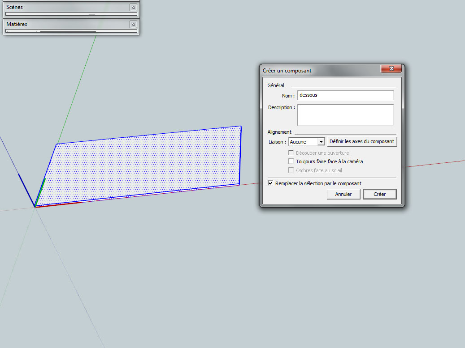Expand the collapsed Scènes panel title
The image size is (465, 348).
14,7
